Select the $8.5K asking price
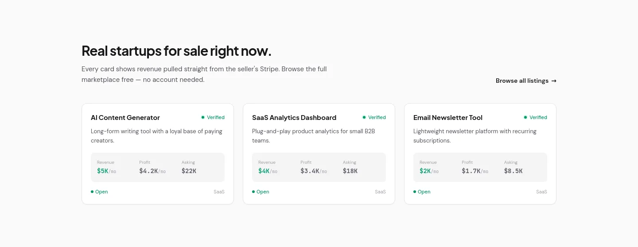The image size is (638, 247). point(513,171)
